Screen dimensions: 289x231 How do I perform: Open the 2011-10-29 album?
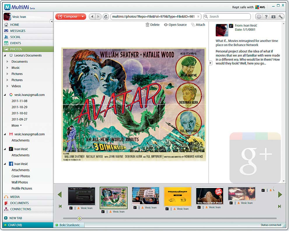(x=19, y=107)
